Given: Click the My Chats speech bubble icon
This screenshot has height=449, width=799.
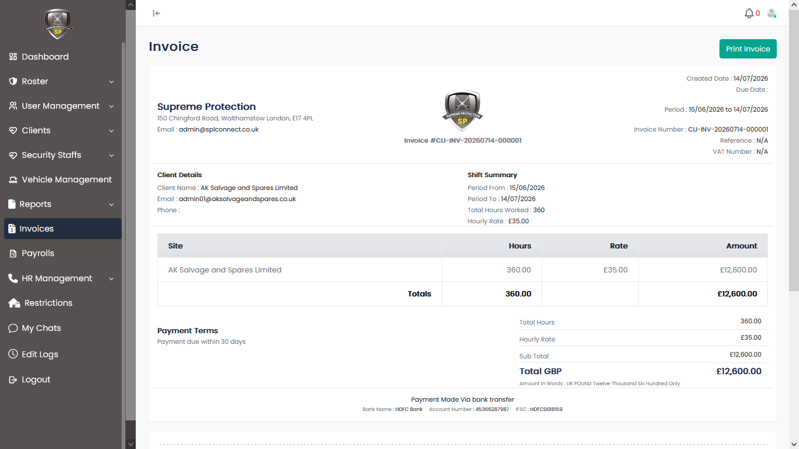Looking at the screenshot, I should click(x=13, y=328).
